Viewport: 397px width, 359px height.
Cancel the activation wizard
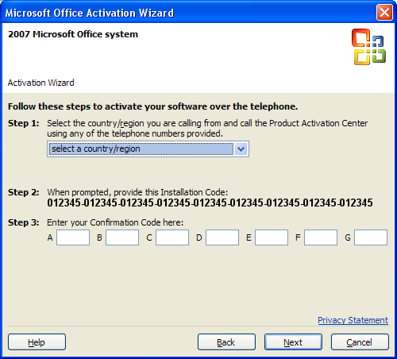click(360, 342)
